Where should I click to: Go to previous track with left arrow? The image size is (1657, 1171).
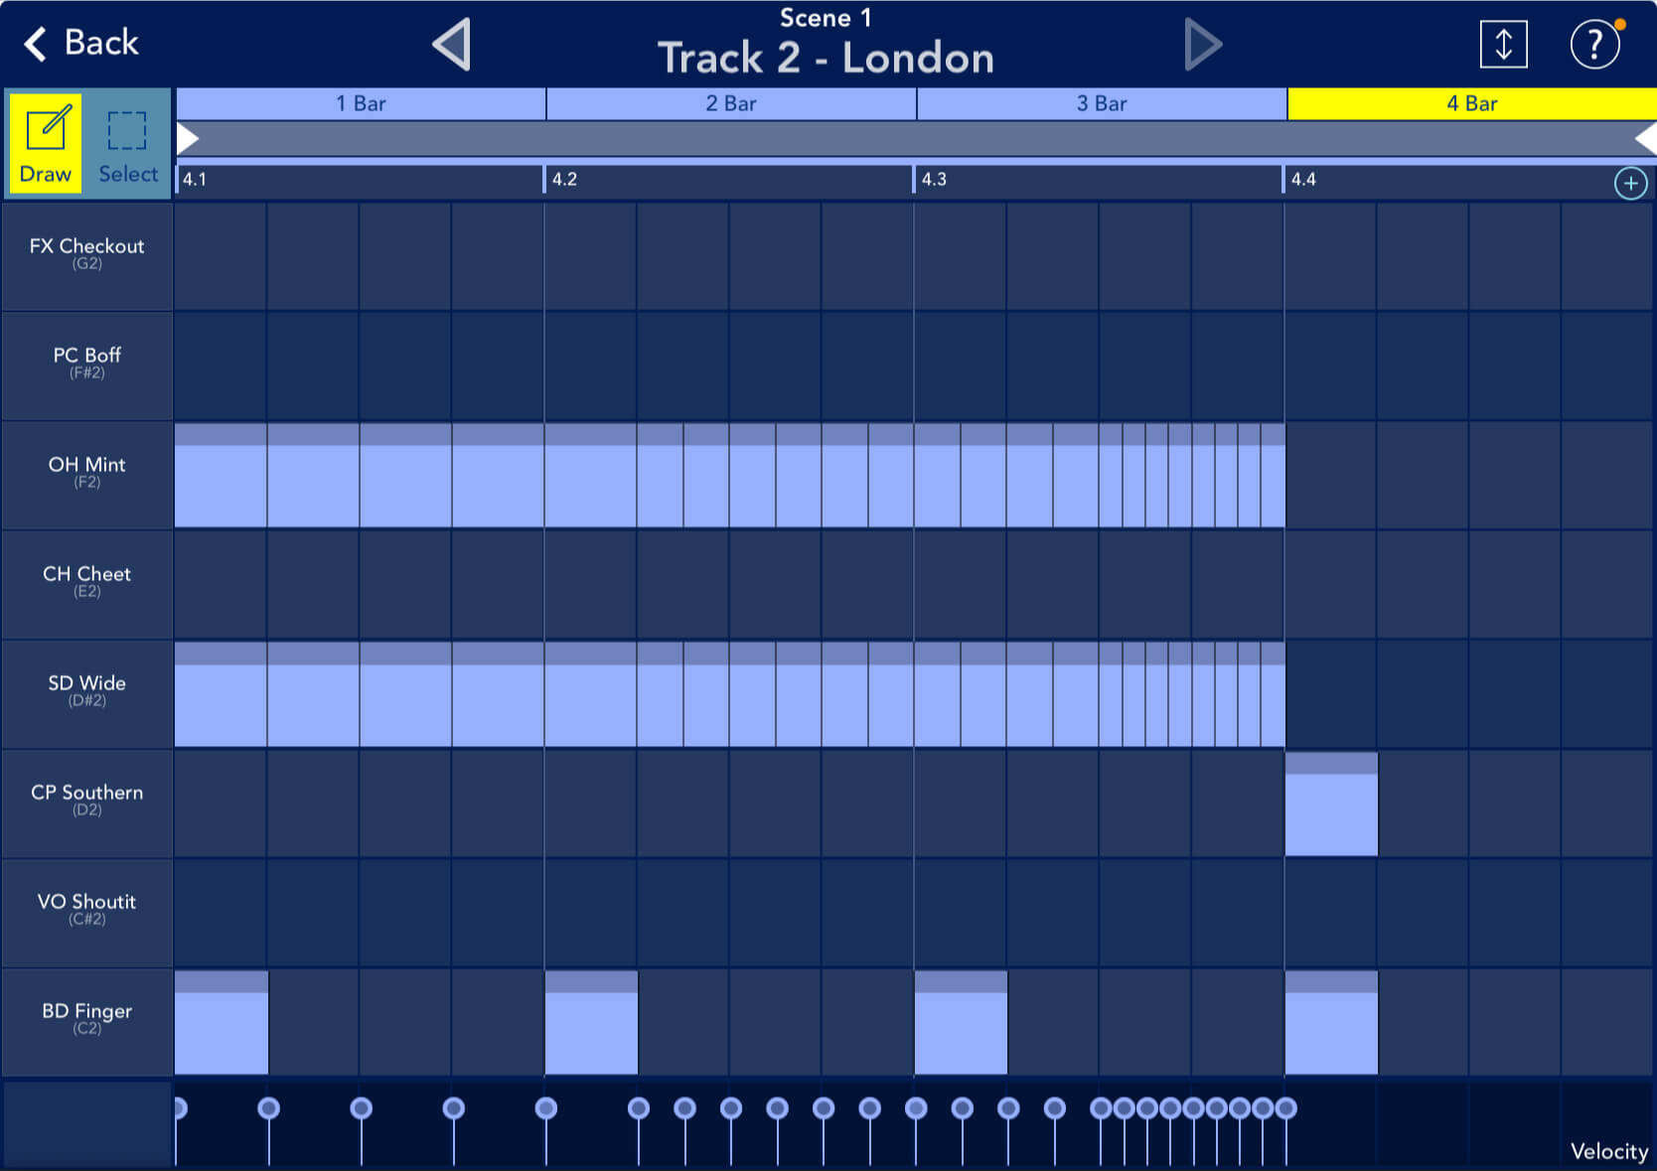[452, 45]
